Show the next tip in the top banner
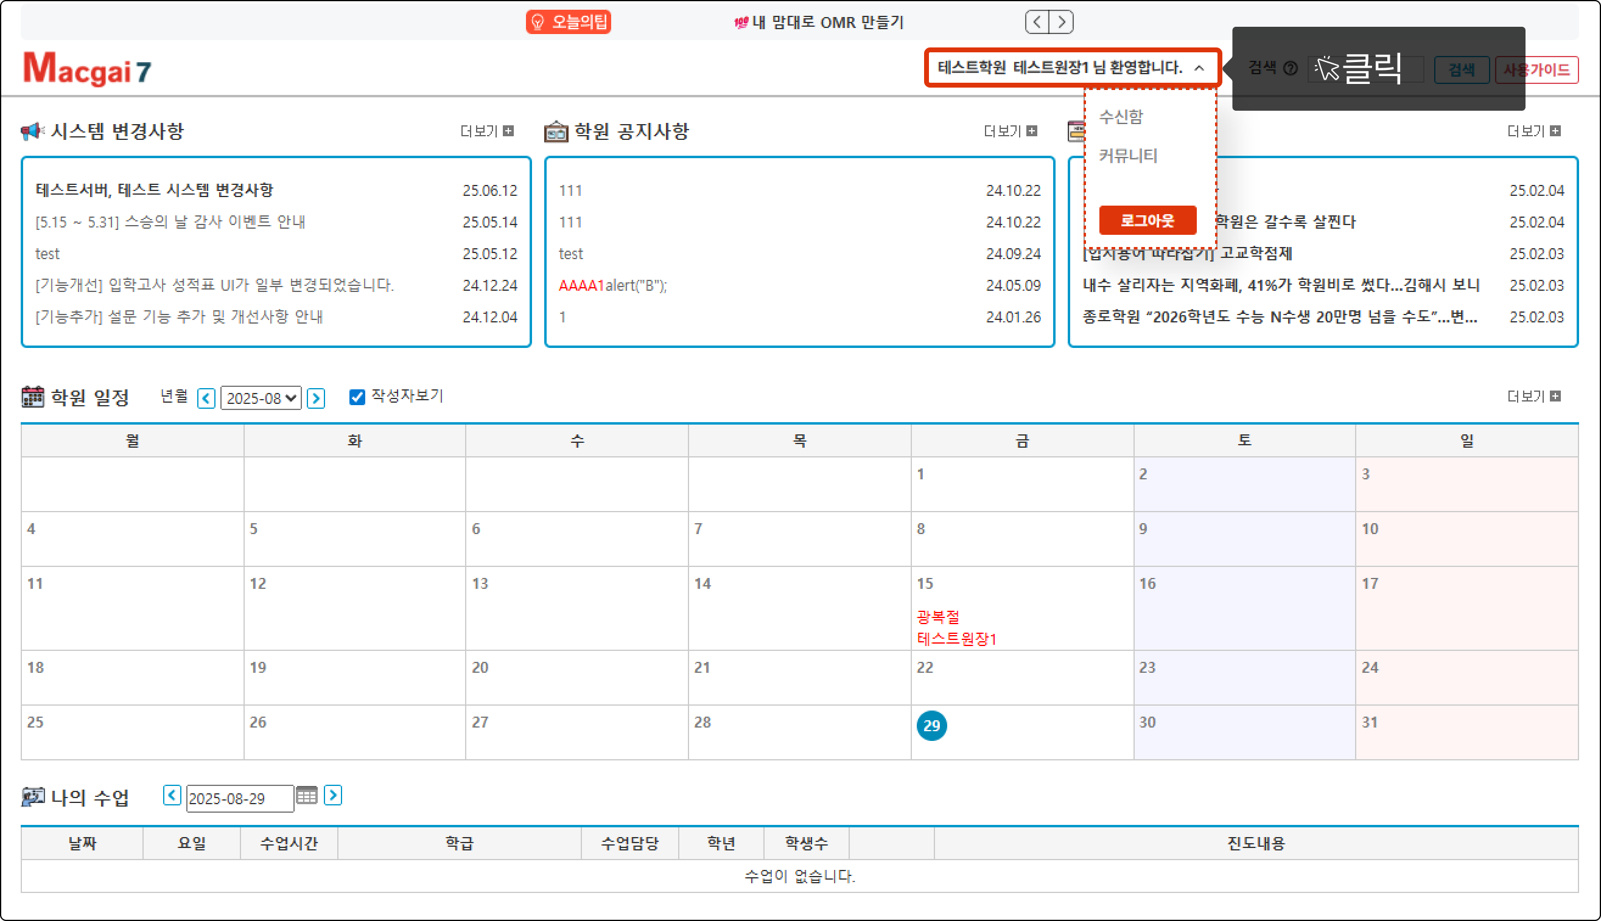The image size is (1601, 921). click(x=1061, y=22)
